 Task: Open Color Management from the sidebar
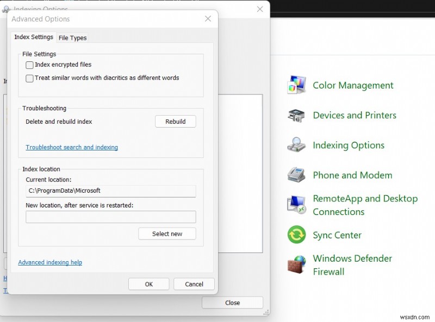353,85
